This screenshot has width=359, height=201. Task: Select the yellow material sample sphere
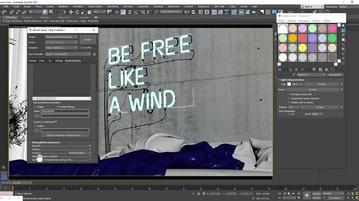(x=302, y=47)
